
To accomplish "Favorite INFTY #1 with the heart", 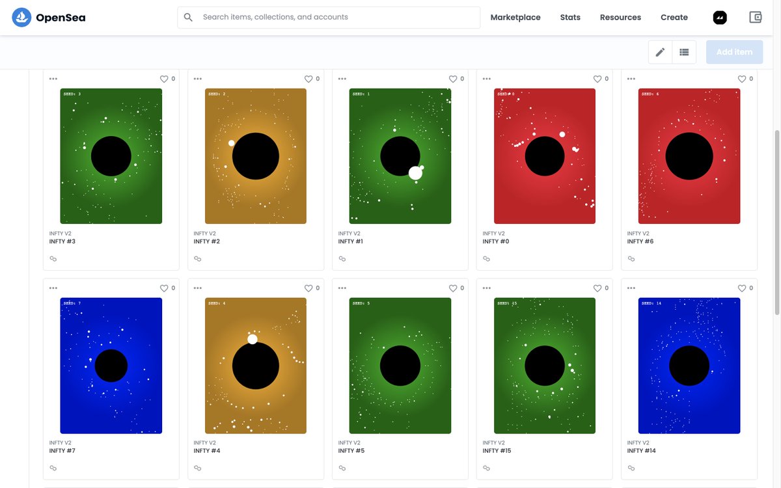I will point(453,79).
